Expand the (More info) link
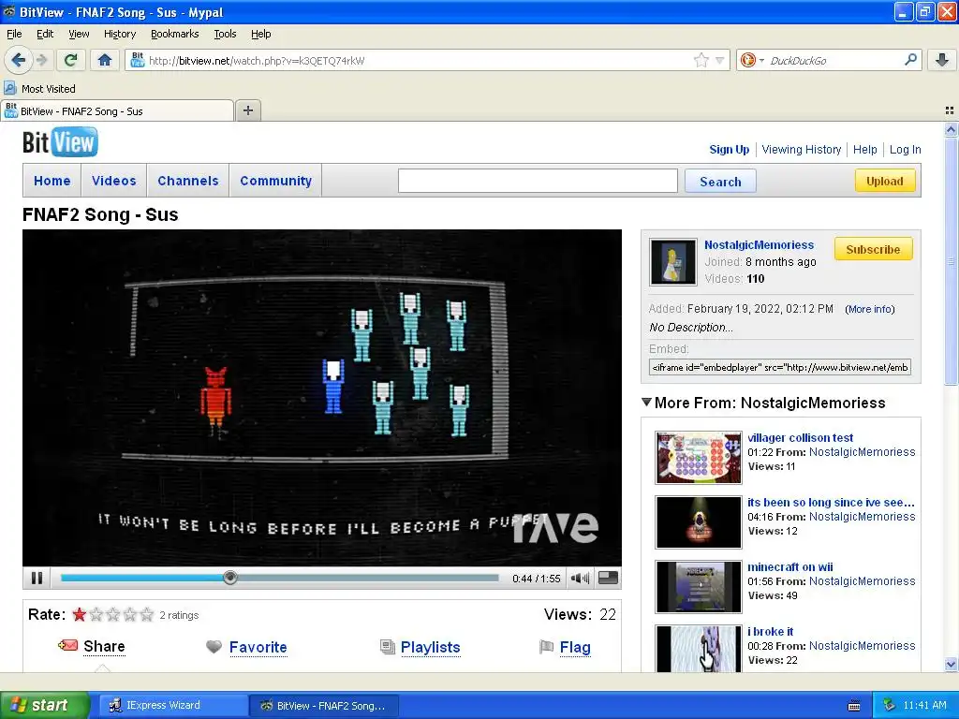The height and width of the screenshot is (719, 959). pos(870,309)
